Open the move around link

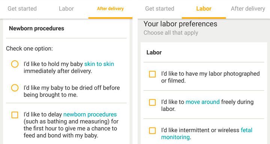coord(202,102)
